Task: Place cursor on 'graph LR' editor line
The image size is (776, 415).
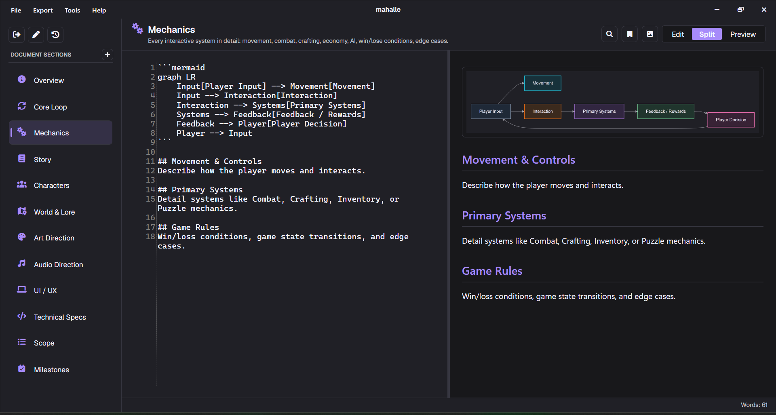Action: point(177,77)
